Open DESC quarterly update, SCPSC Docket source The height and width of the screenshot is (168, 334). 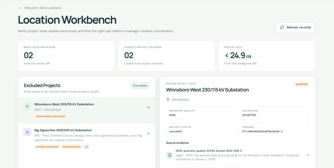(237, 155)
